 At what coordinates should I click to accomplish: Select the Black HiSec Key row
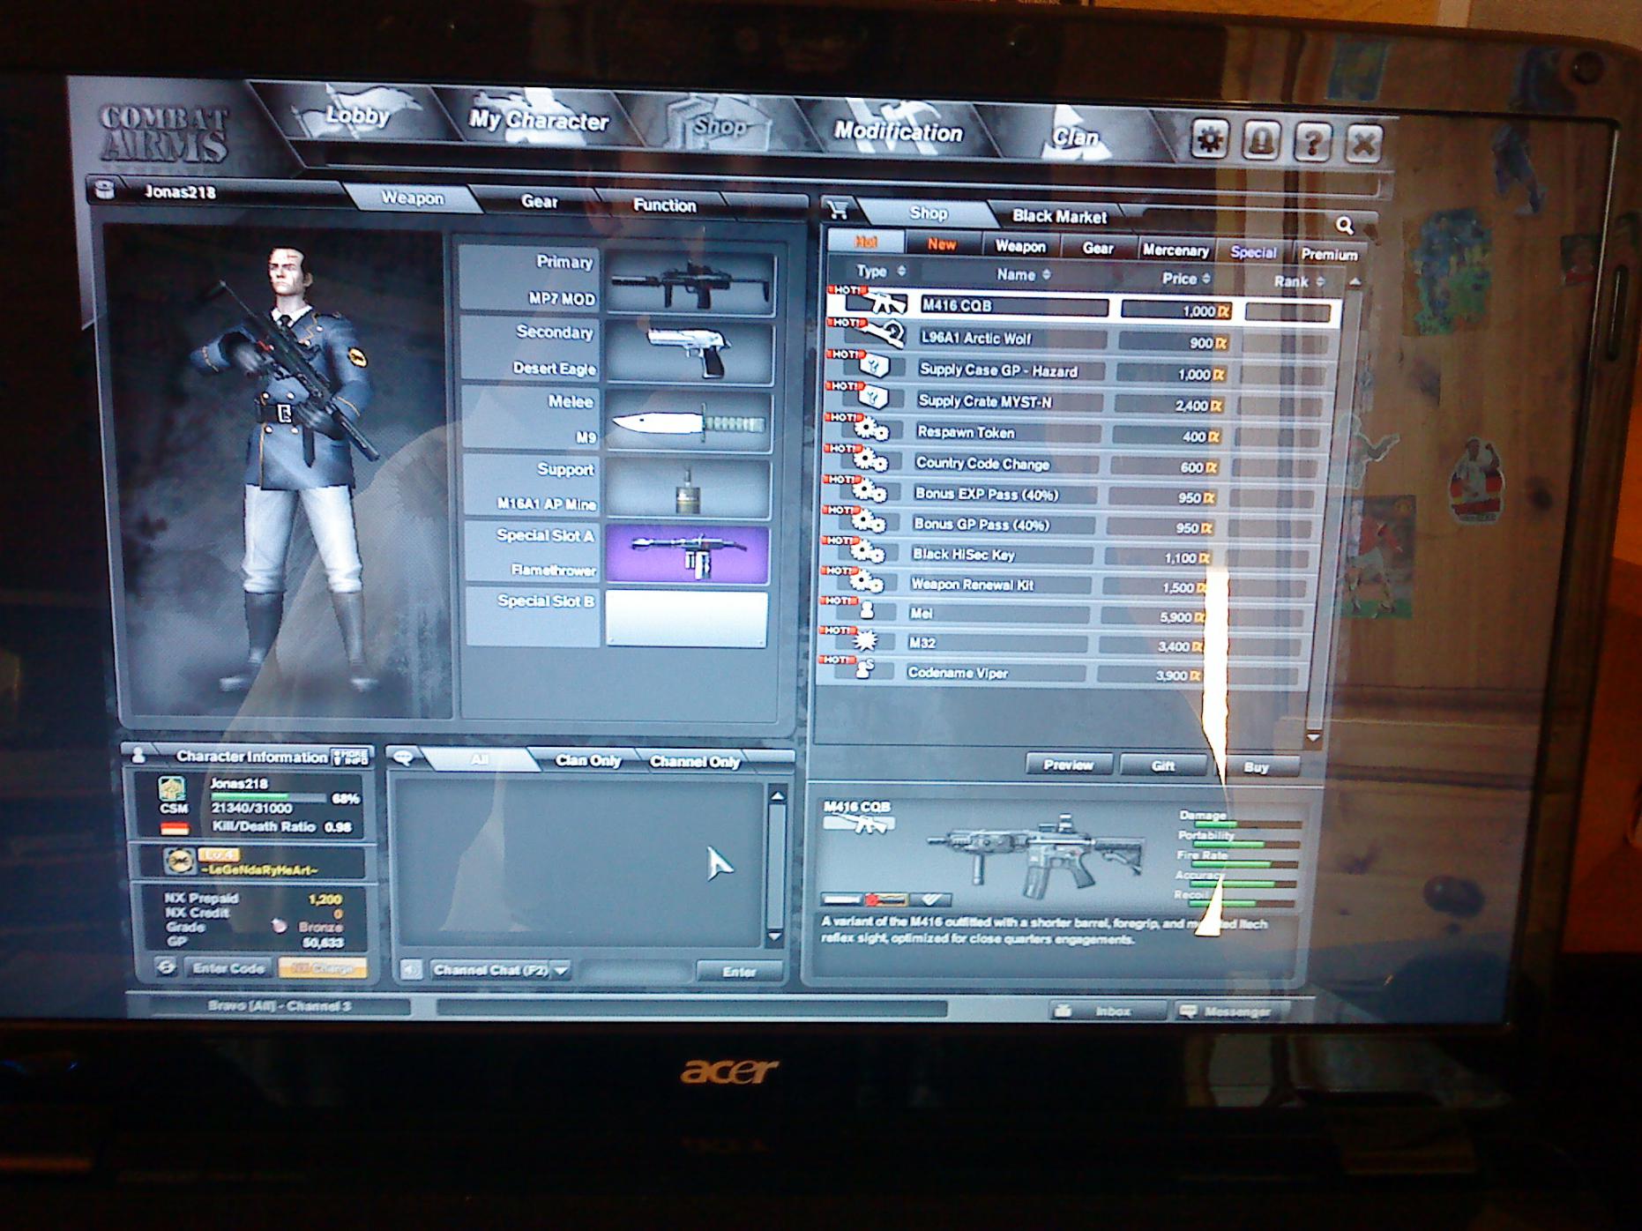pos(1069,555)
